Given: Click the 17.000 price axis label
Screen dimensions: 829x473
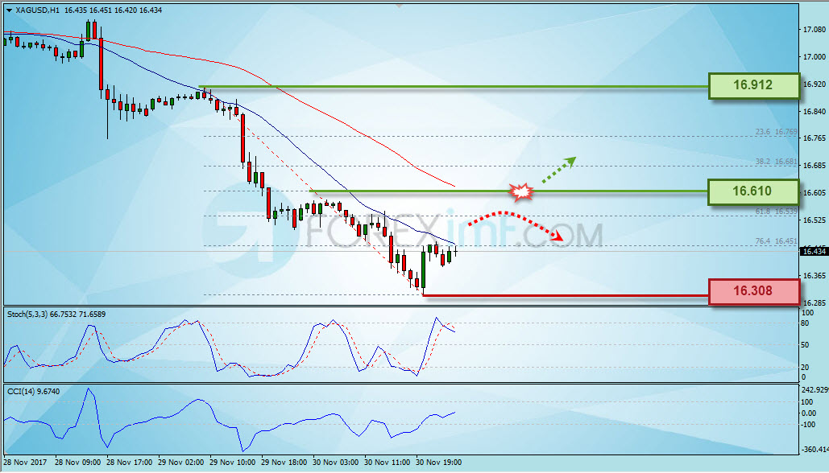Looking at the screenshot, I should 814,56.
